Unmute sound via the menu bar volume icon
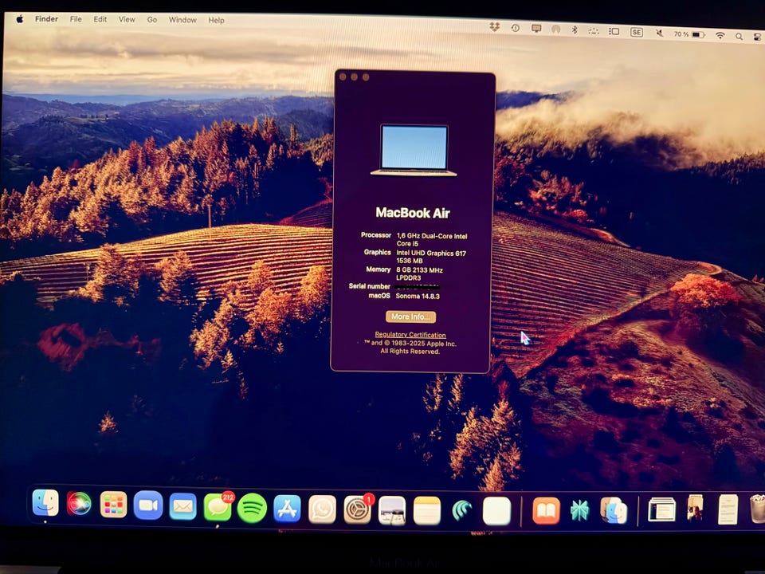 pyautogui.click(x=659, y=33)
